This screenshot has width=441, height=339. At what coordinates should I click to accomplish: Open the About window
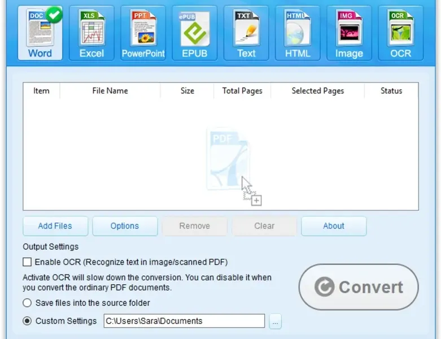pyautogui.click(x=334, y=226)
